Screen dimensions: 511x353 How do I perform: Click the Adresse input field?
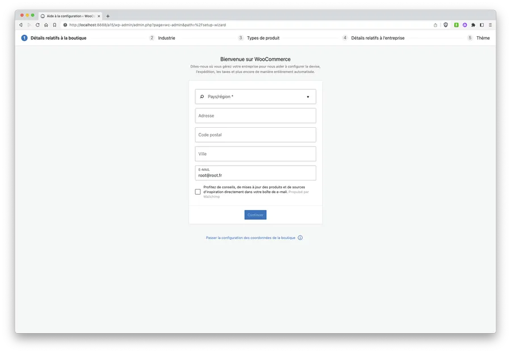pos(256,116)
